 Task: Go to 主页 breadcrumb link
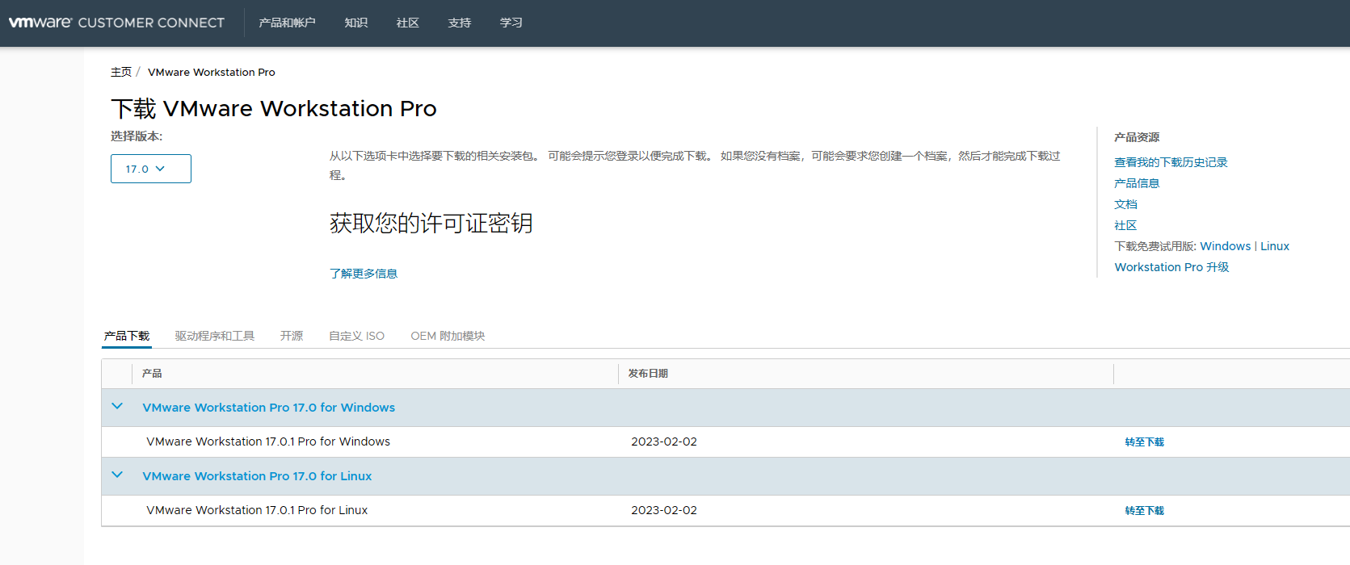(x=121, y=72)
